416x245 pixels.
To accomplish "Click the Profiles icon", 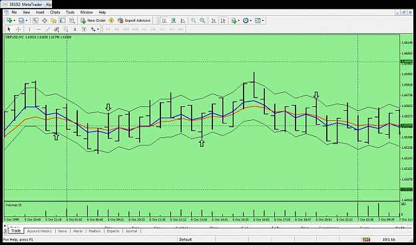I will point(21,21).
